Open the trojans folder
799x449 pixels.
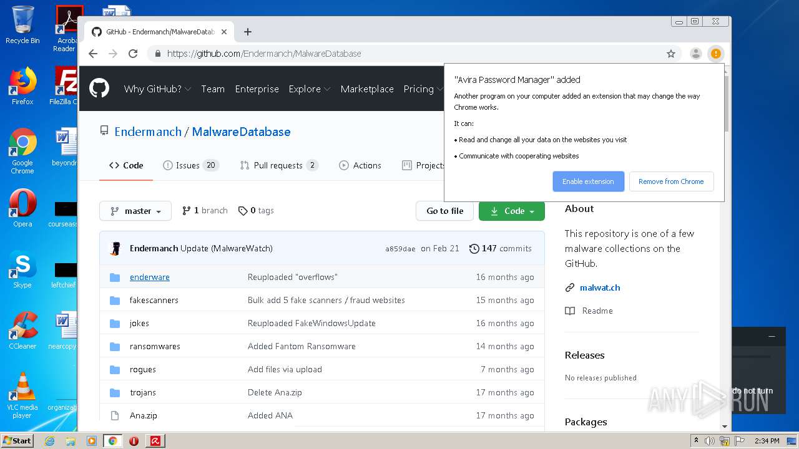coord(143,392)
